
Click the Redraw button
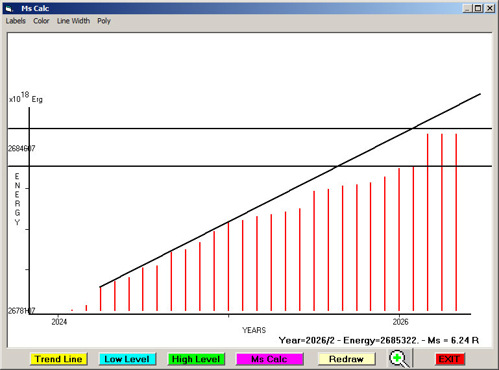pyautogui.click(x=347, y=359)
